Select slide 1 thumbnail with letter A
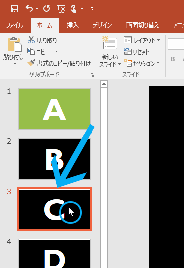The image size is (184, 268). click(54, 109)
